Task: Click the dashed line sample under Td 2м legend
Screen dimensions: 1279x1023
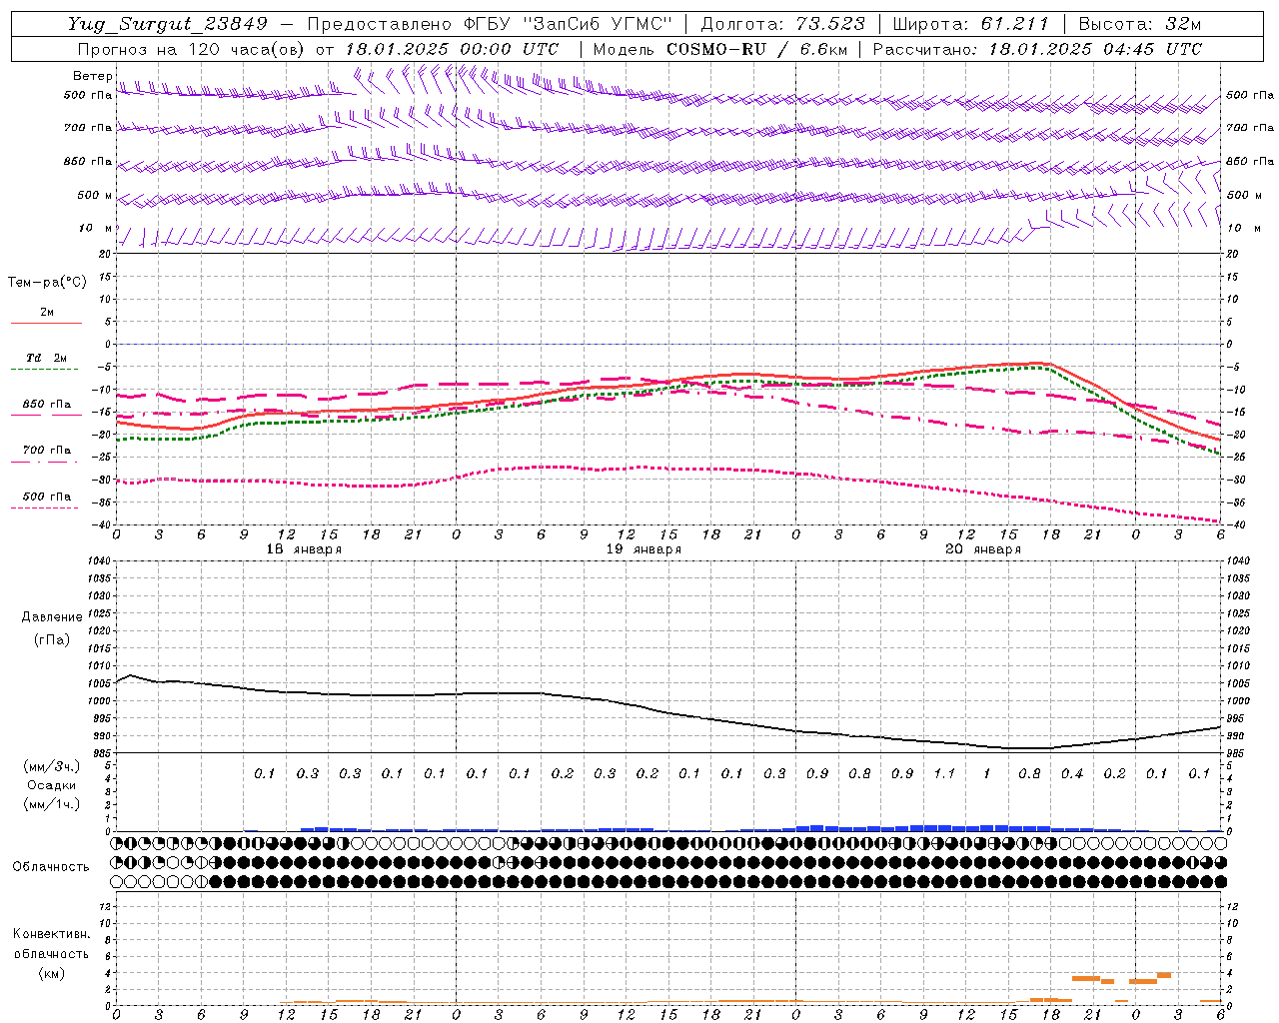Action: coord(44,370)
